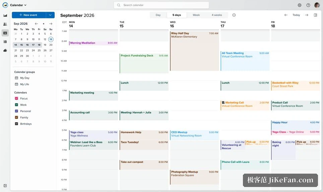Uncheck the Focus calendar checkbox
The image size is (323, 192).
click(x=16, y=99)
